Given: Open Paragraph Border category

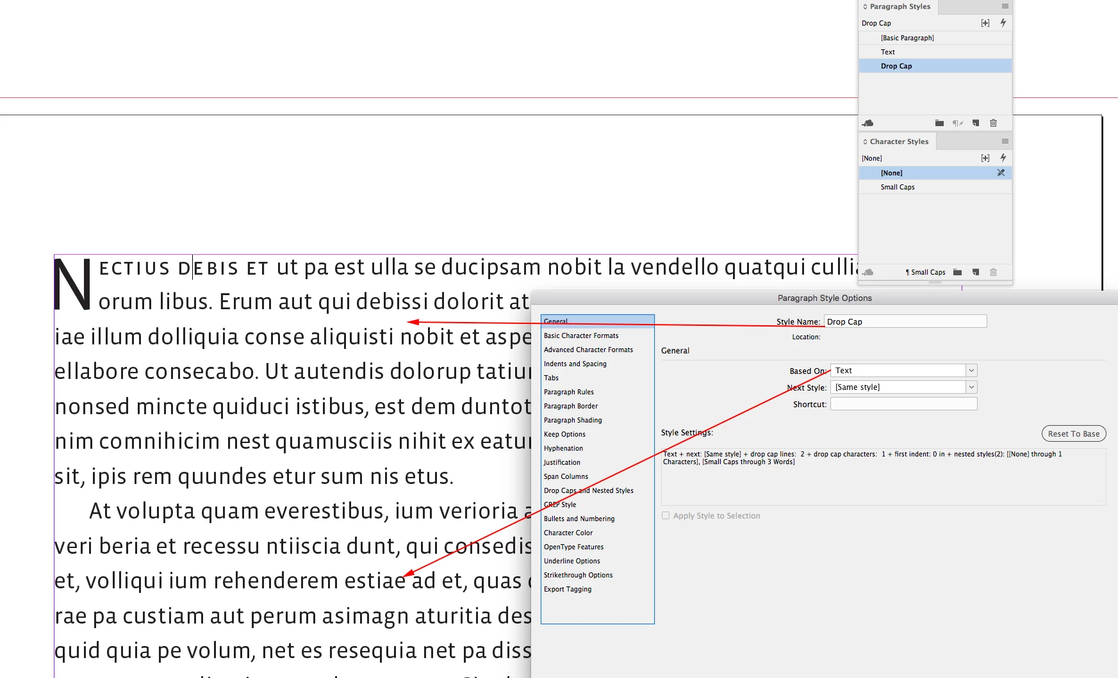Looking at the screenshot, I should pos(598,406).
